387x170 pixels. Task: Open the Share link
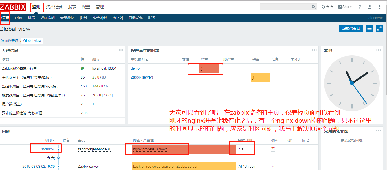tap(345, 7)
